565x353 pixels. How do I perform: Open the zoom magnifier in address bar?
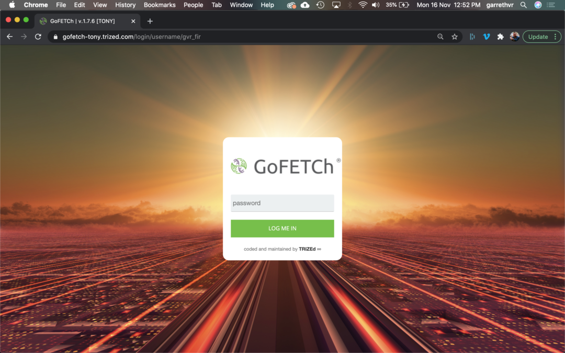(440, 37)
